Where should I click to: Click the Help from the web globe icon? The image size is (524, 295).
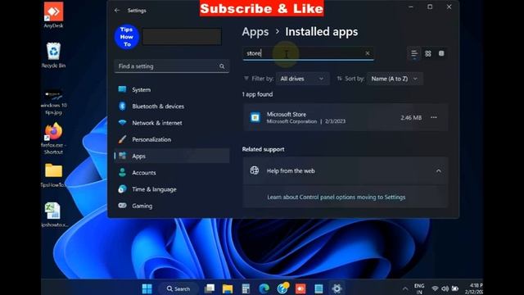(x=255, y=170)
